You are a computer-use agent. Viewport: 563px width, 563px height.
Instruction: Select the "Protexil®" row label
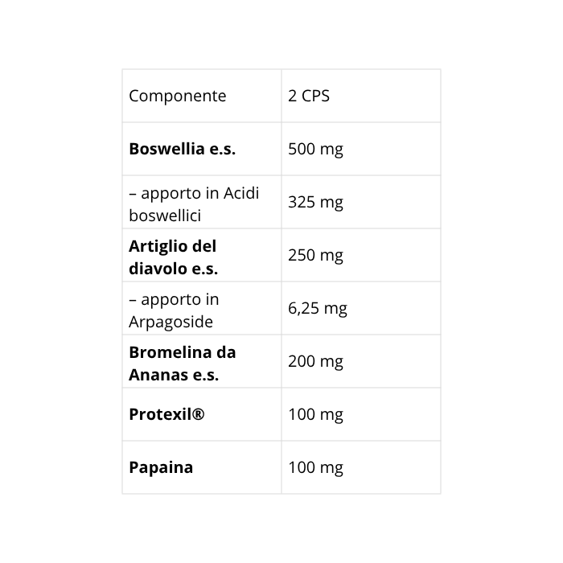(166, 414)
